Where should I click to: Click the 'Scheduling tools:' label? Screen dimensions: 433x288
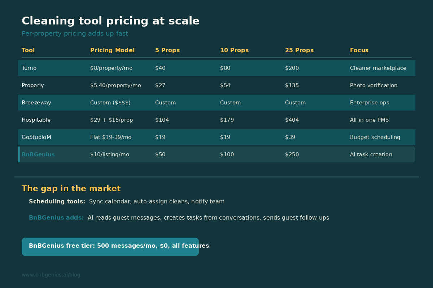(57, 202)
